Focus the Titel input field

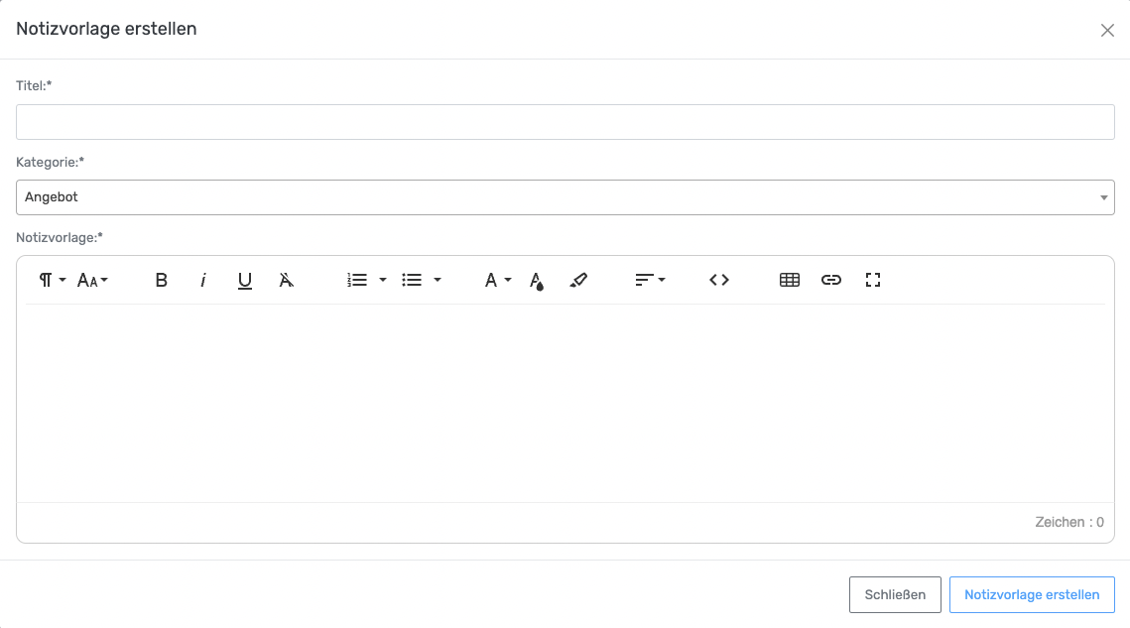565,122
